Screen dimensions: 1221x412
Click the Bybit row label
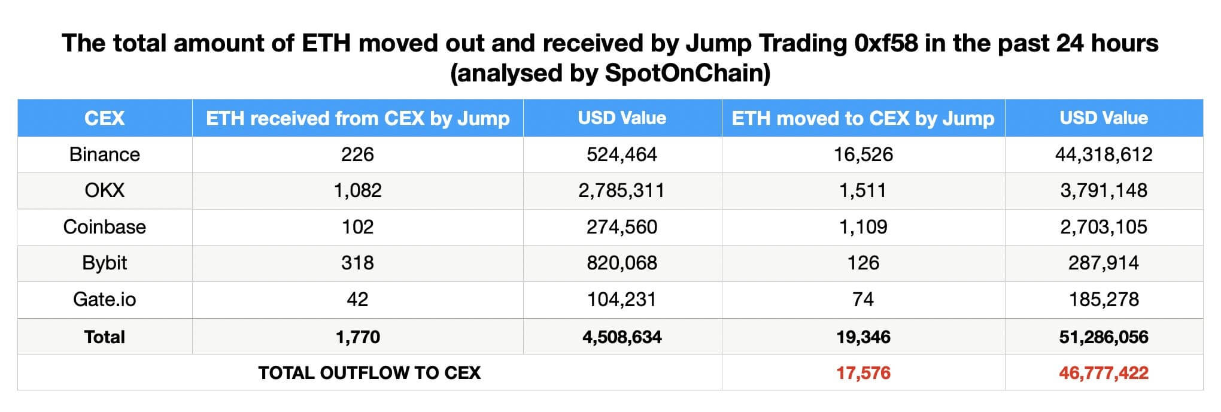(x=105, y=263)
